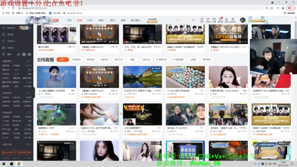This screenshot has height=167, width=297.
Task: Click the round dark app icon in the taskbar
Action: click(12, 164)
